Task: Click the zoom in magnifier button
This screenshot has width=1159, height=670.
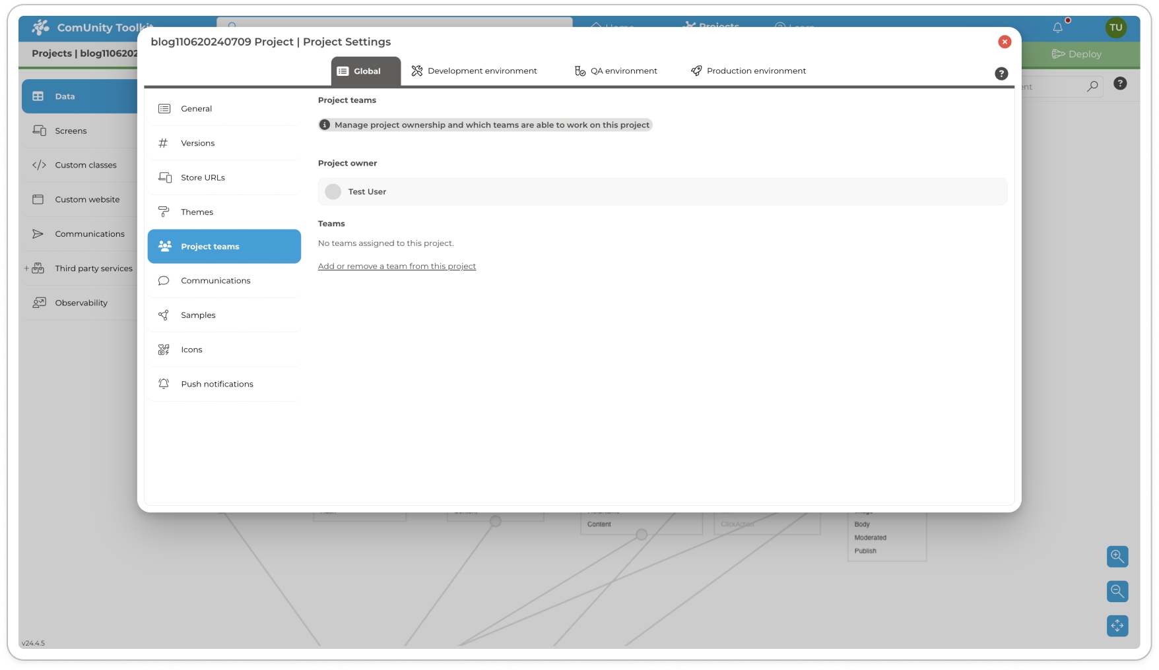Action: point(1117,556)
